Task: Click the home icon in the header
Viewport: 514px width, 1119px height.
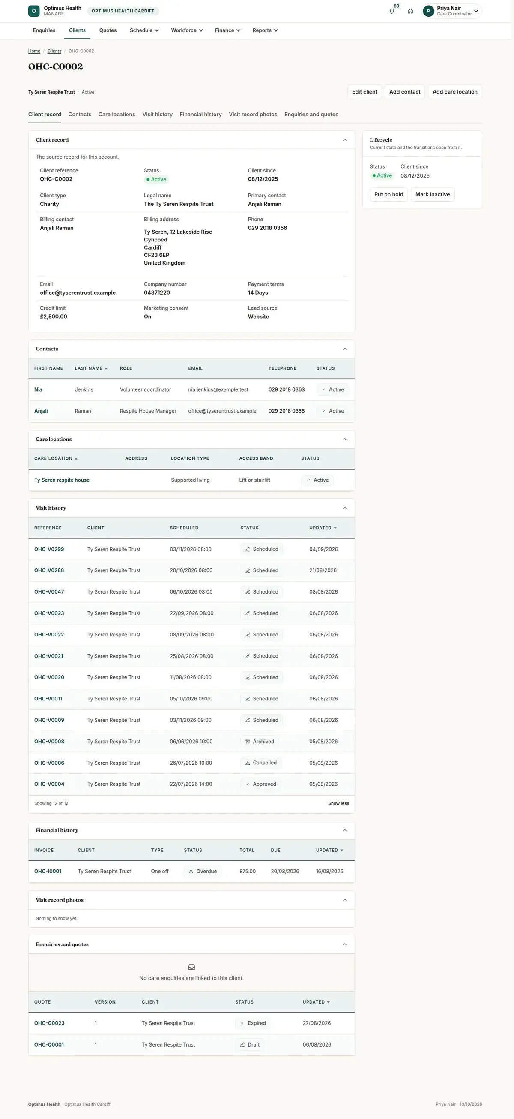Action: (410, 11)
